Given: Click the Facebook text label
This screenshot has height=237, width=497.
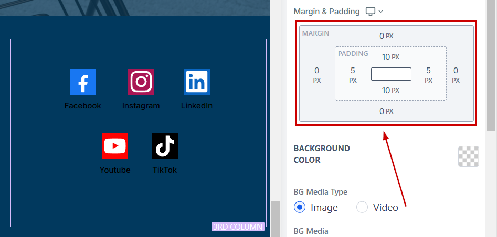Looking at the screenshot, I should (x=83, y=106).
